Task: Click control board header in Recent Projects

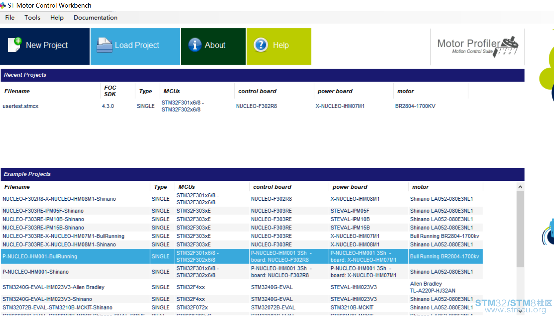Action: pyautogui.click(x=257, y=91)
